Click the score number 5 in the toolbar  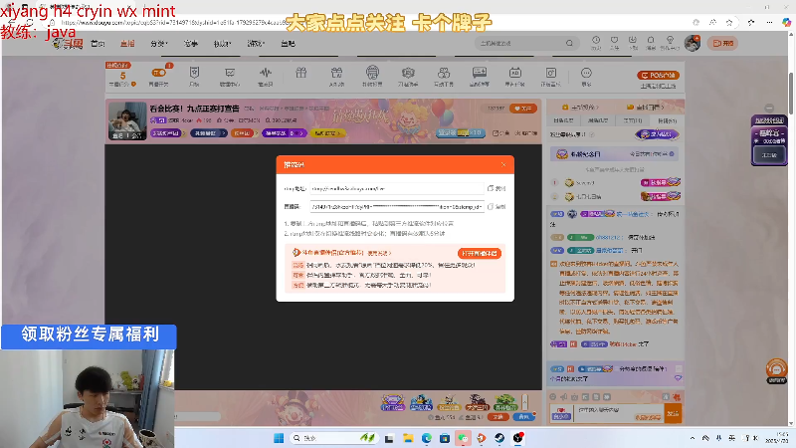[122, 76]
